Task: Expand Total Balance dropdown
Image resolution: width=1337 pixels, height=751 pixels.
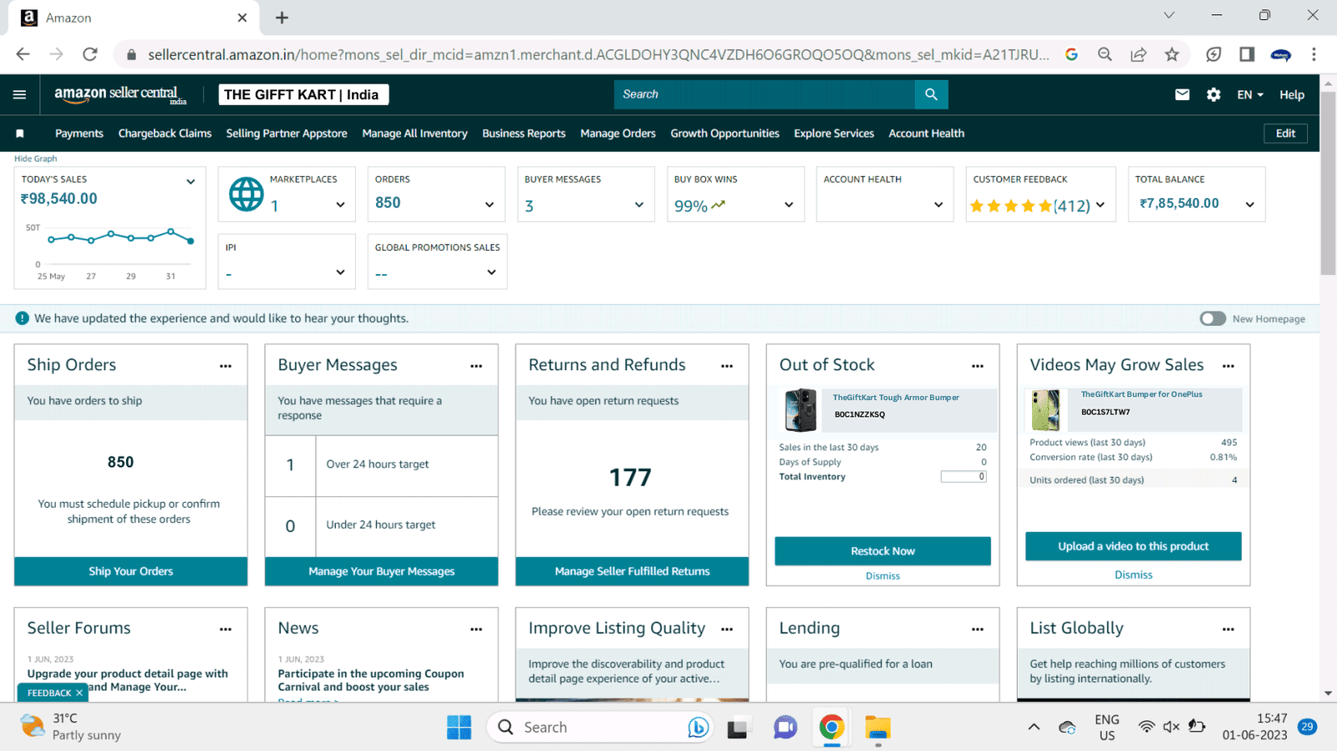Action: tap(1250, 205)
